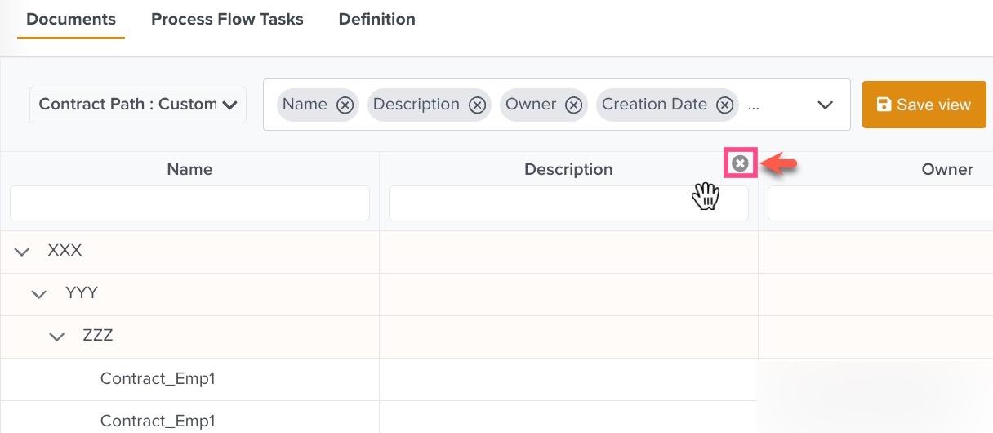Image resolution: width=993 pixels, height=433 pixels.
Task: Collapse the ZZZ folder row
Action: point(56,337)
